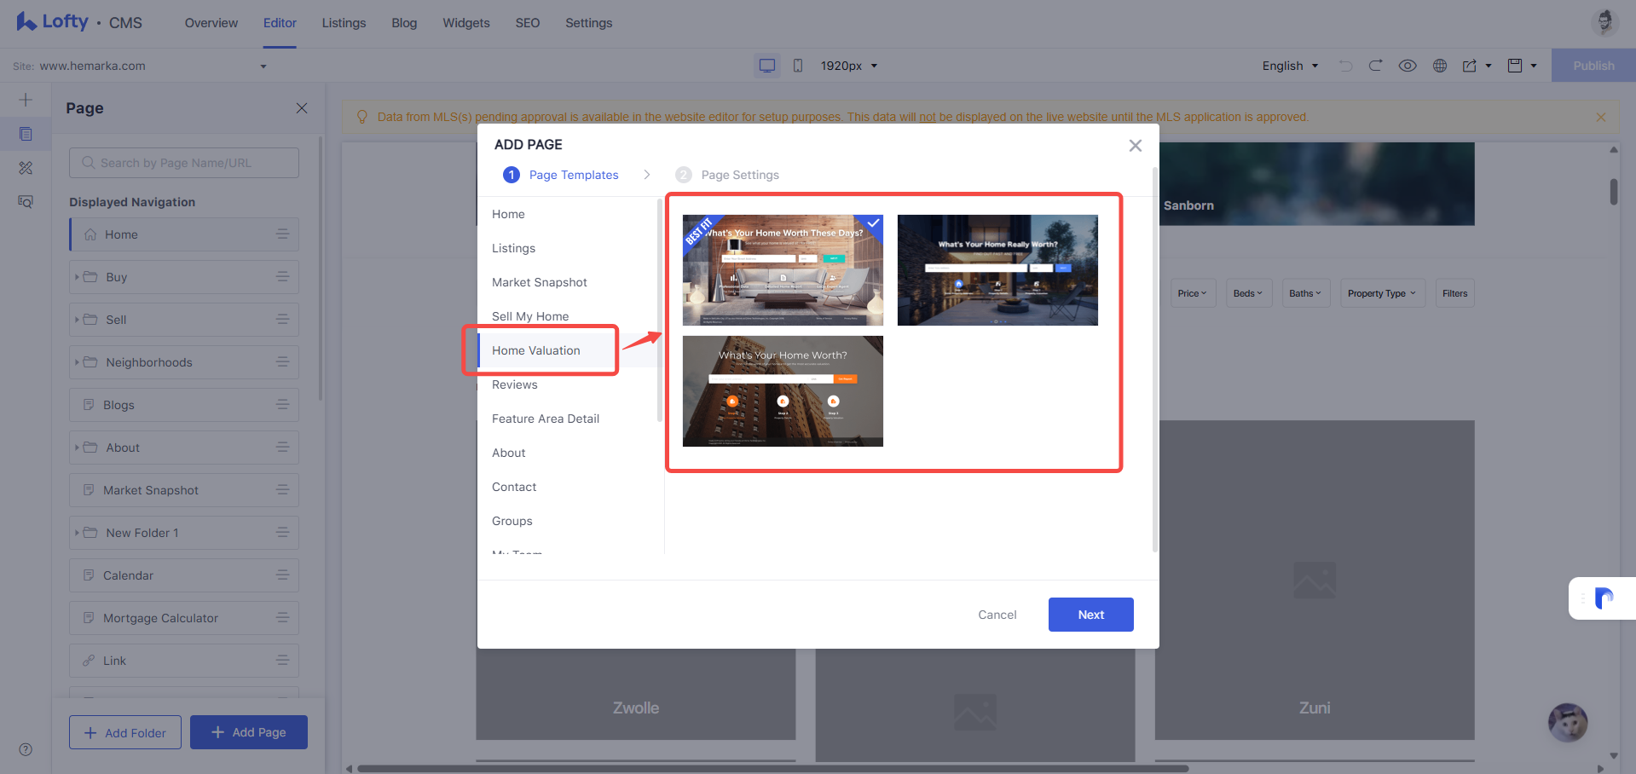
Task: Select Reviews template category
Action: 514,384
